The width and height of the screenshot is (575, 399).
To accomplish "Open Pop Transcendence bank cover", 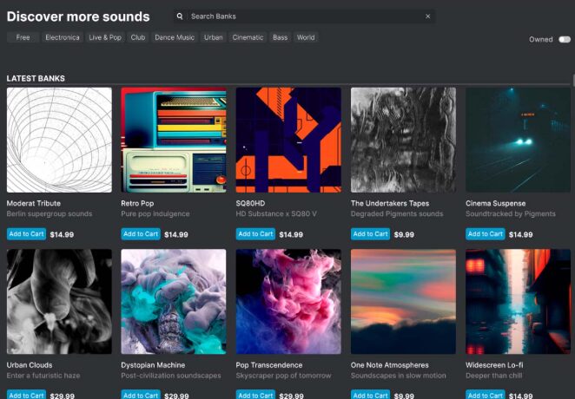I will [x=288, y=302].
